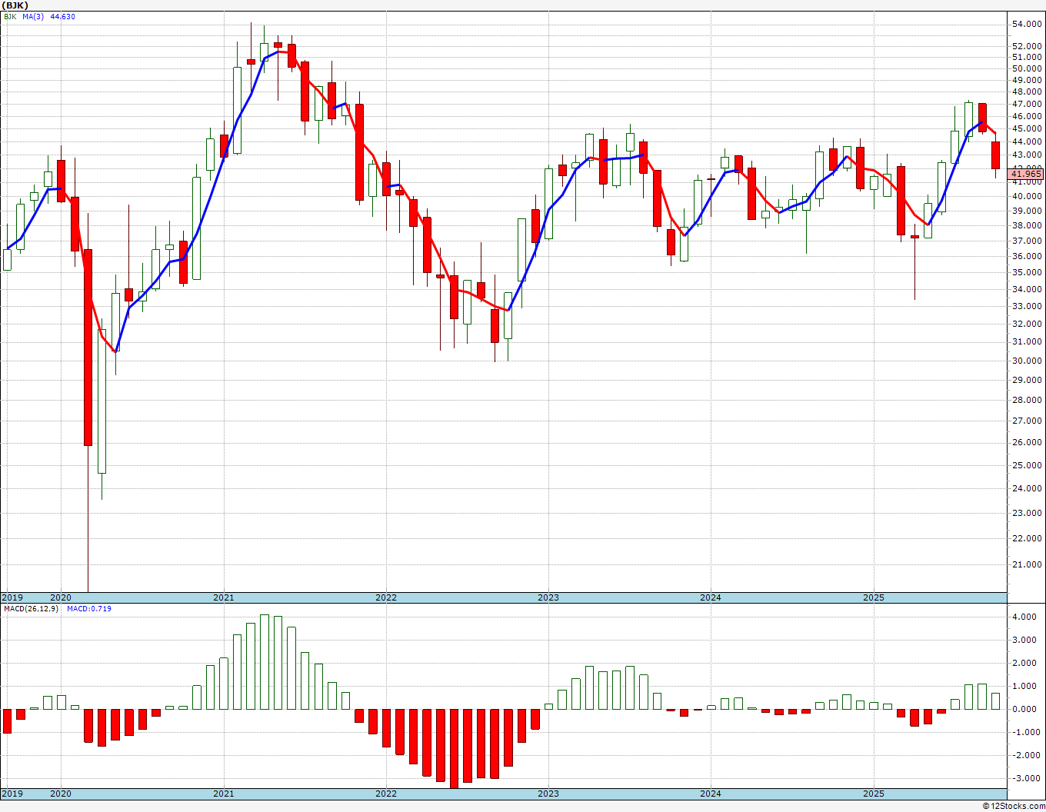The height and width of the screenshot is (812, 1046).
Task: Click the "50.000" price axis label
Action: [x=1028, y=68]
